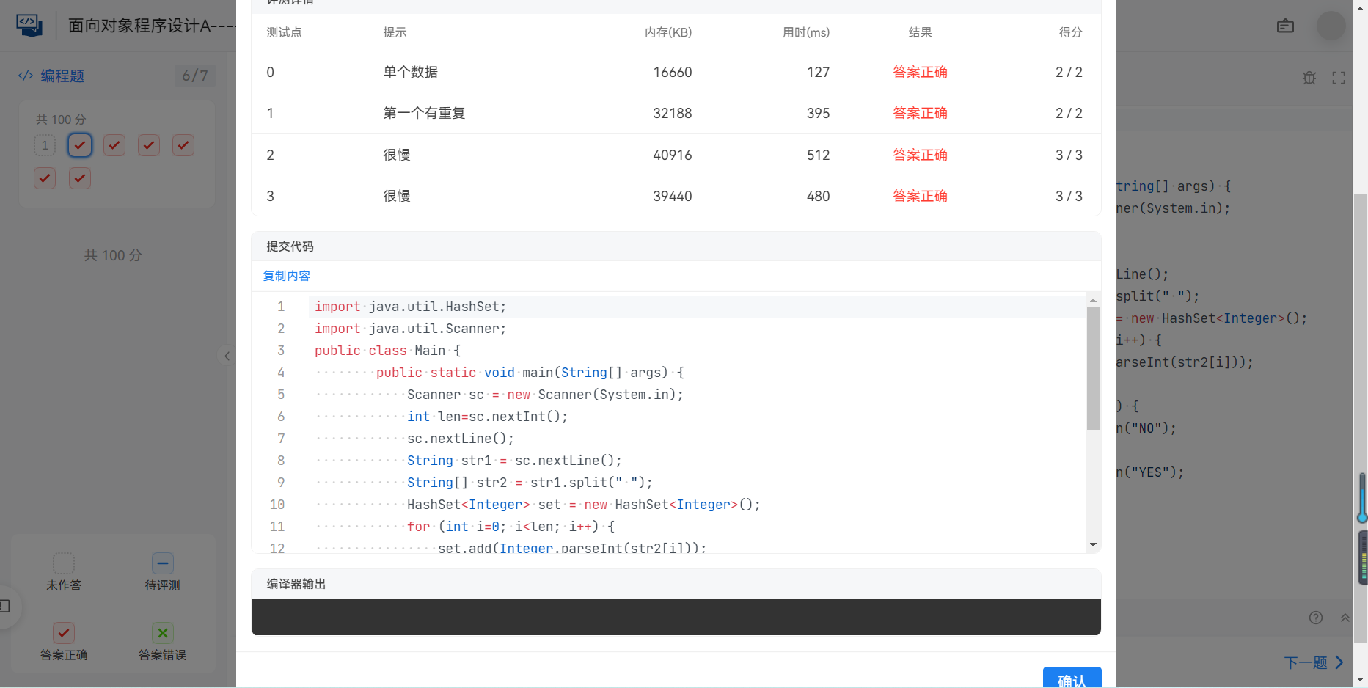Click line number 10 in code gutter
Viewport: 1368px width, 688px height.
tap(277, 505)
